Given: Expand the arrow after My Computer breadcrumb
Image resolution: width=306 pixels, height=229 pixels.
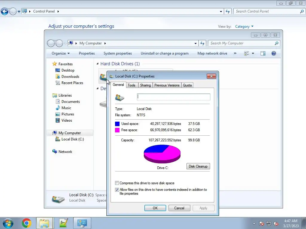Looking at the screenshot, I should pos(105,43).
